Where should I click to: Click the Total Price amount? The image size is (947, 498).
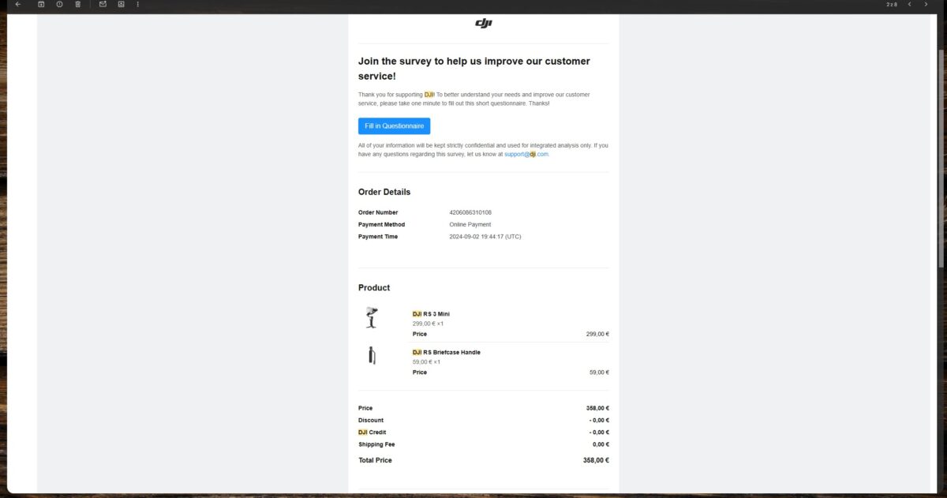[x=596, y=460]
